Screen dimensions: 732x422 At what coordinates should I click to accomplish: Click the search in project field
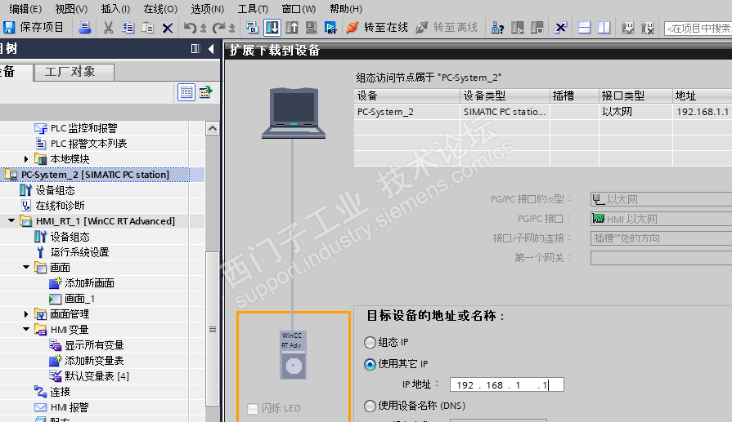[698, 29]
